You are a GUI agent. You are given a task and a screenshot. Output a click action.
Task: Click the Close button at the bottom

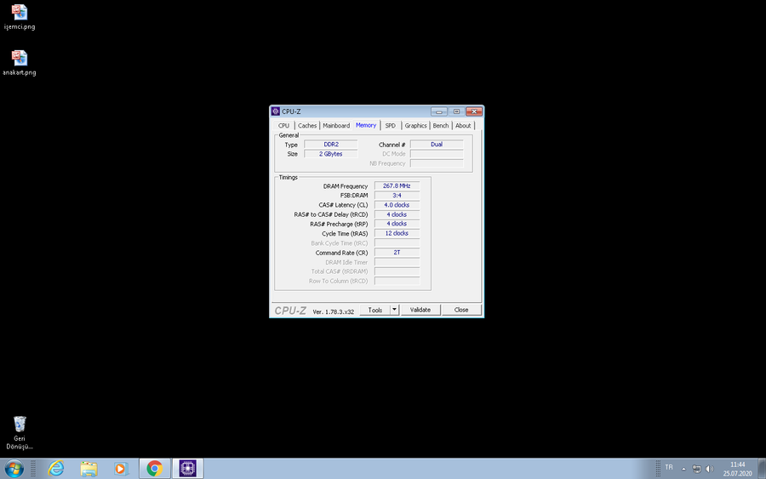pos(461,310)
